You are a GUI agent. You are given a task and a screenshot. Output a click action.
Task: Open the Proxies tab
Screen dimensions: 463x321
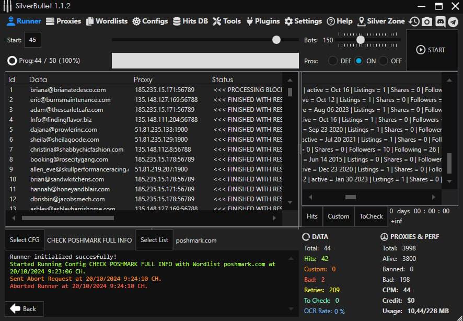[x=63, y=21]
